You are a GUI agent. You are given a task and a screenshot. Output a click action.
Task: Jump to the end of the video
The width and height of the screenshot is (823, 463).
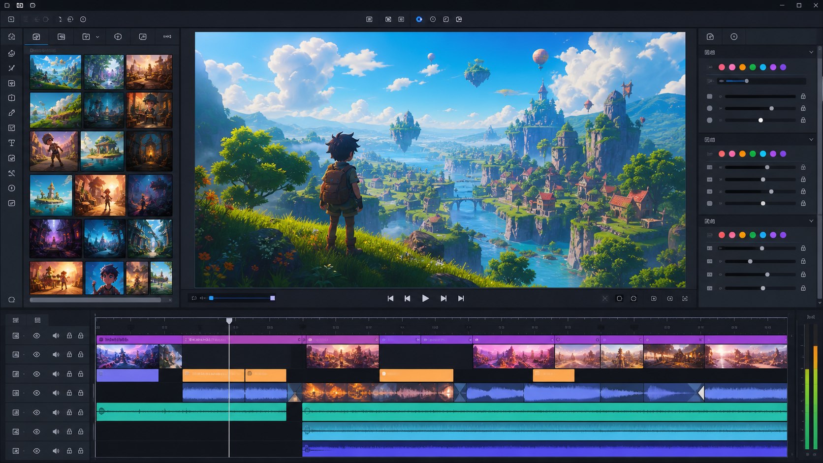pyautogui.click(x=461, y=298)
